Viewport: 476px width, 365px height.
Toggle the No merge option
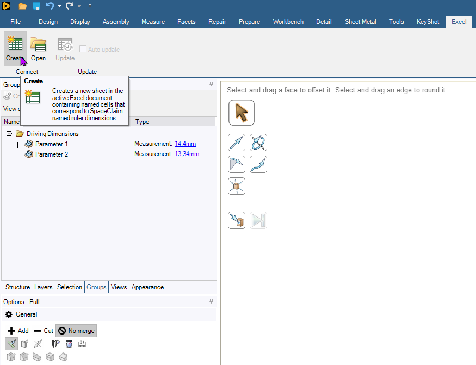(x=76, y=331)
